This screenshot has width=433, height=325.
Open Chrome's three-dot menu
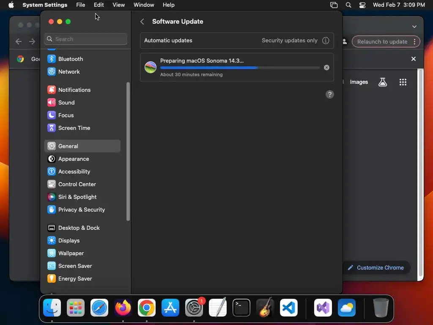414,42
